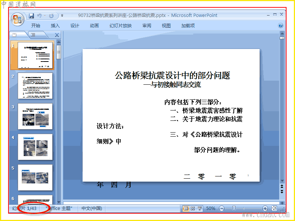
Task: Go to next slide via double arrow
Action: (282, 192)
